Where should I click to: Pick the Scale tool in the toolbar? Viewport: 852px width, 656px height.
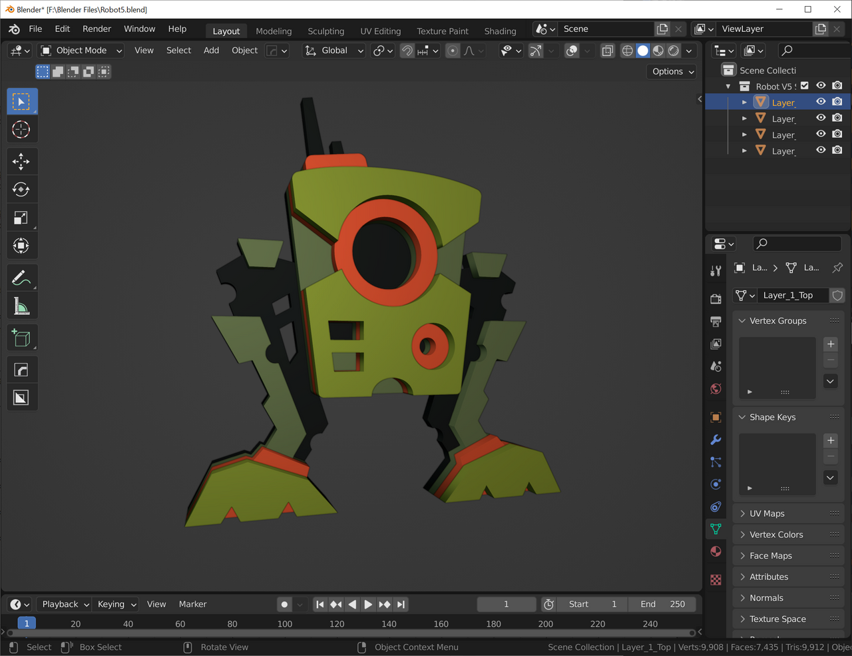[21, 217]
